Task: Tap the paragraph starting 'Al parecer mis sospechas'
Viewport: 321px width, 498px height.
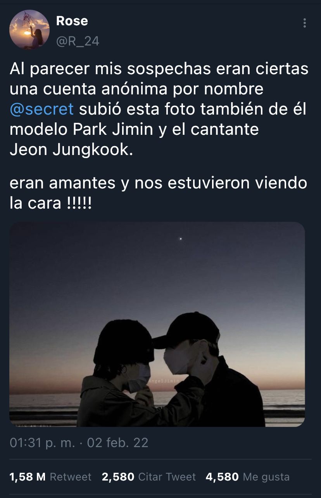Action: pos(159,109)
